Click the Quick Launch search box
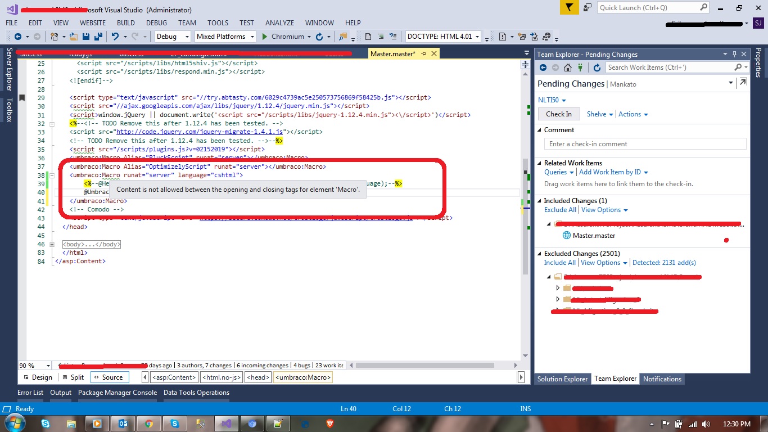This screenshot has height=432, width=768. tap(653, 8)
